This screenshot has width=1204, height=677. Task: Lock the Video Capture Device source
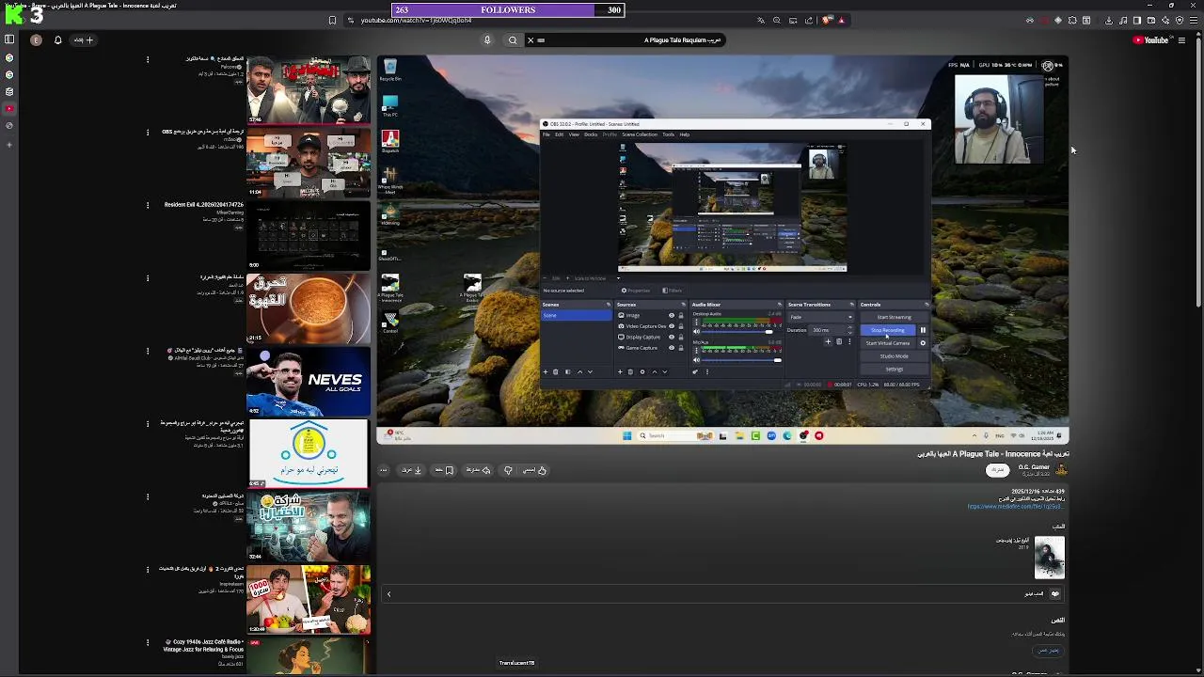tap(681, 326)
